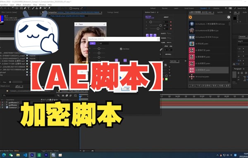
Task: Select the Roto Brush tool
Action: [x=45, y=8]
